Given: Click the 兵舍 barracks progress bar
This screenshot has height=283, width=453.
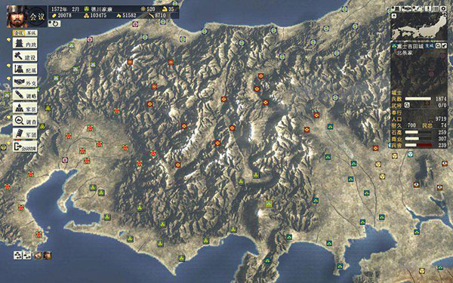Looking at the screenshot, I should pos(418,145).
